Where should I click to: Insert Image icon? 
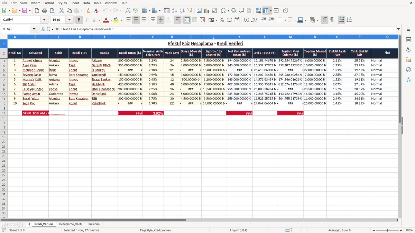199,11
